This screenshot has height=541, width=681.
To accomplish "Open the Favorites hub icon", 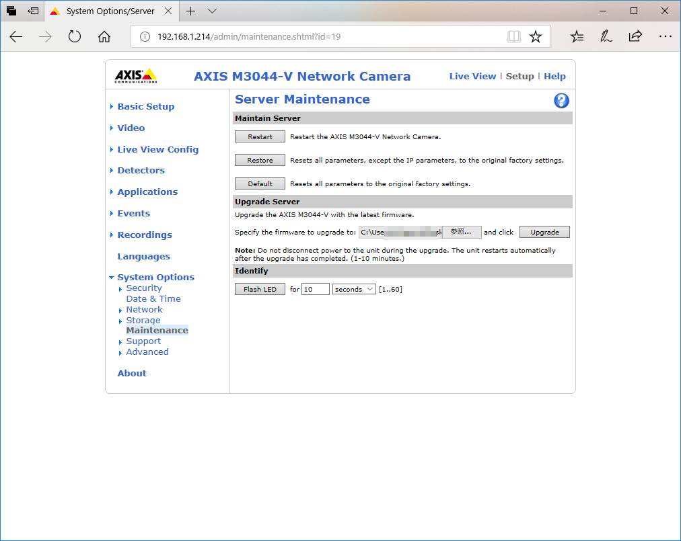I will click(x=577, y=36).
